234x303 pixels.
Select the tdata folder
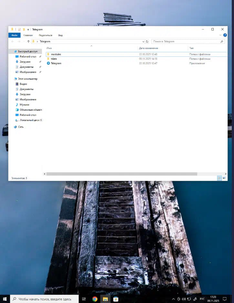click(54, 59)
